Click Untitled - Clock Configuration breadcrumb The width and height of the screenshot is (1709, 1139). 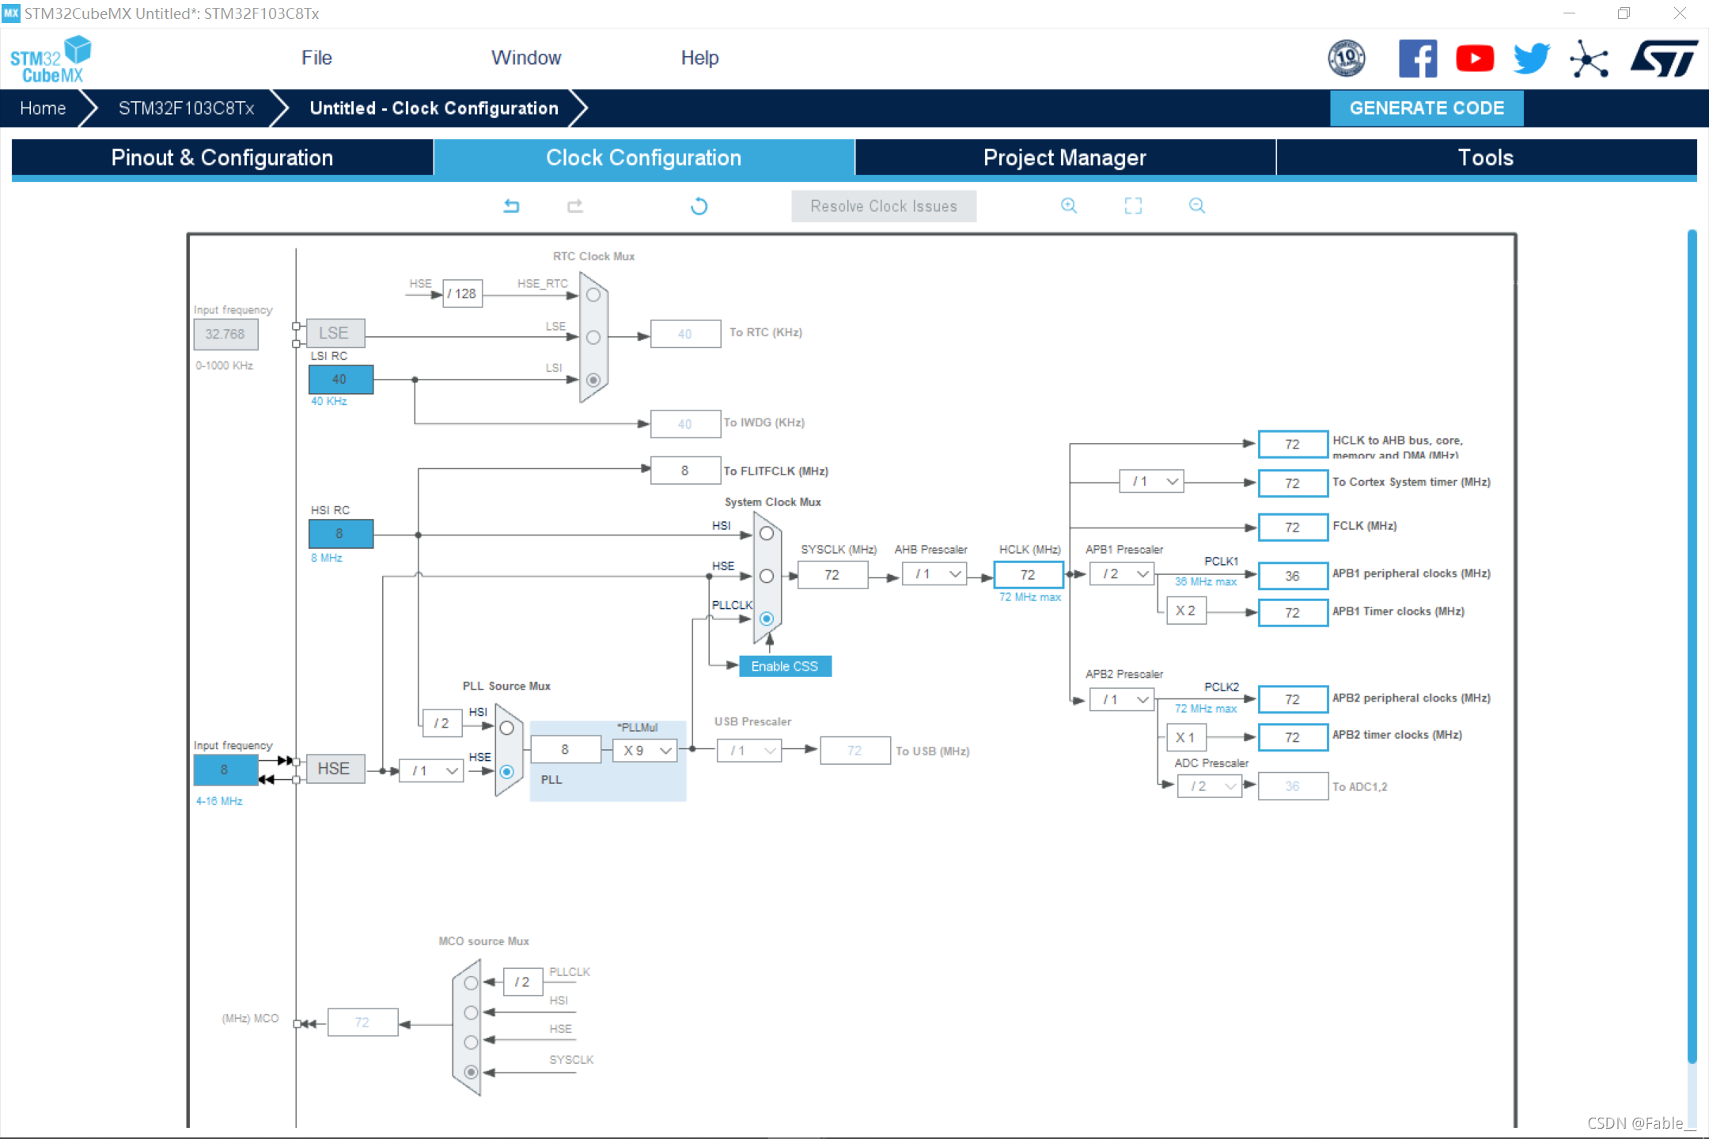(x=434, y=108)
